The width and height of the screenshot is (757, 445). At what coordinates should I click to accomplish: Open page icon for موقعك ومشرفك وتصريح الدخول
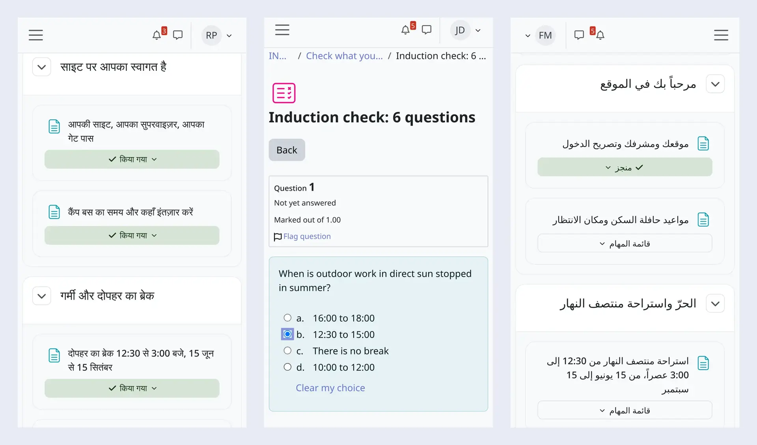pos(703,144)
